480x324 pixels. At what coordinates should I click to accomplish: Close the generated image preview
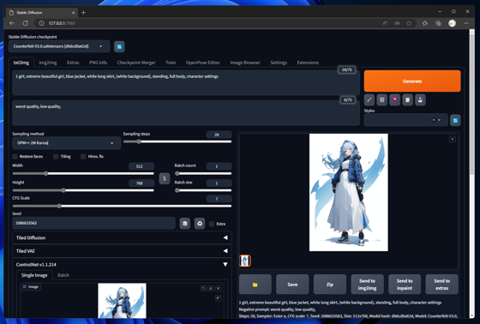[x=453, y=139]
